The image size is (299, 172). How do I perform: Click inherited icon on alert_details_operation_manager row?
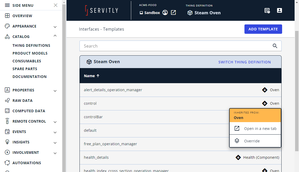(265, 90)
